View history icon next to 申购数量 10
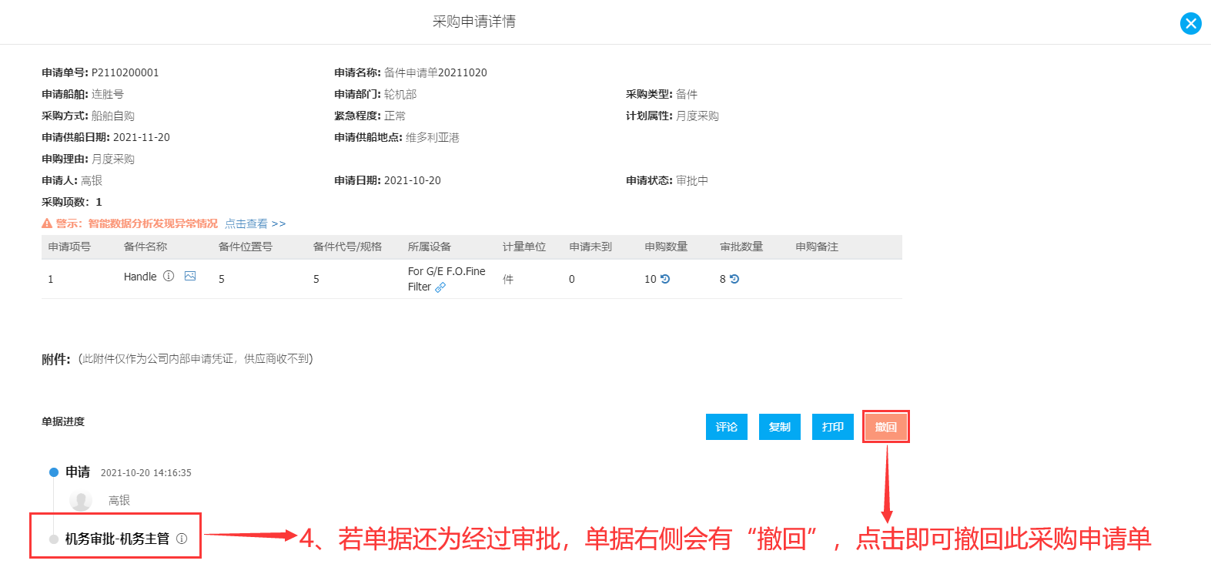1211x564 pixels. (x=665, y=279)
